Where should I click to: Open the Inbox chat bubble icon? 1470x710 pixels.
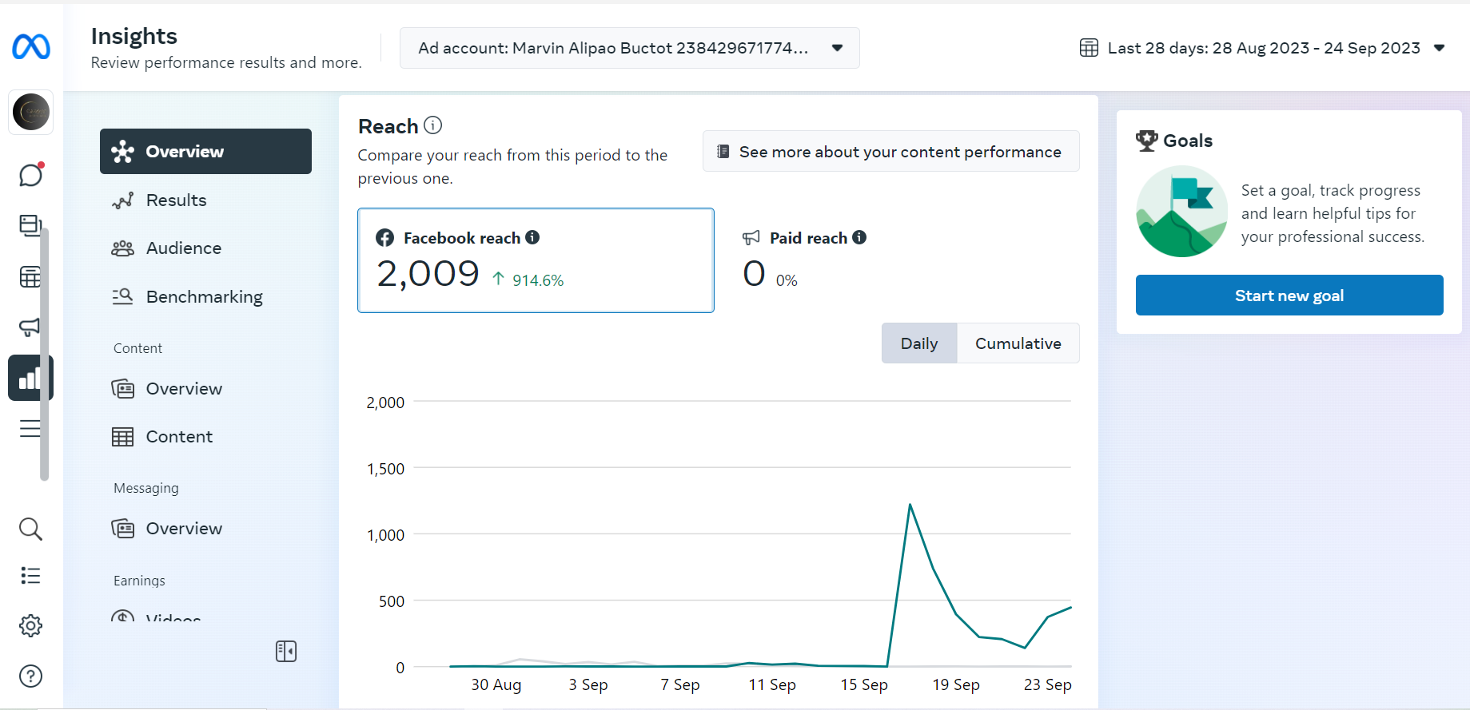pyautogui.click(x=30, y=175)
